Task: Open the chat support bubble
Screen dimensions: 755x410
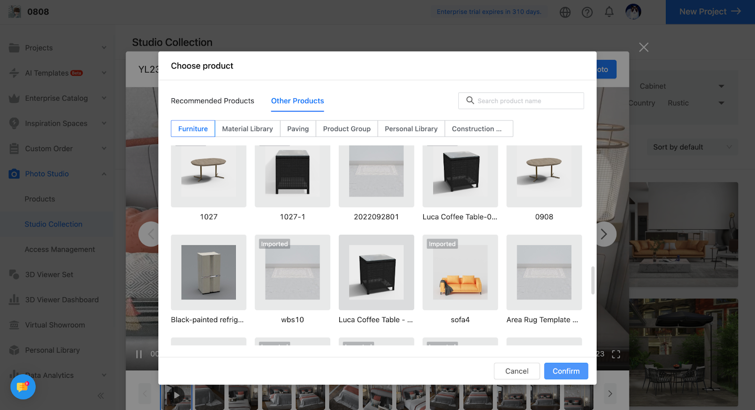Action: click(x=23, y=387)
